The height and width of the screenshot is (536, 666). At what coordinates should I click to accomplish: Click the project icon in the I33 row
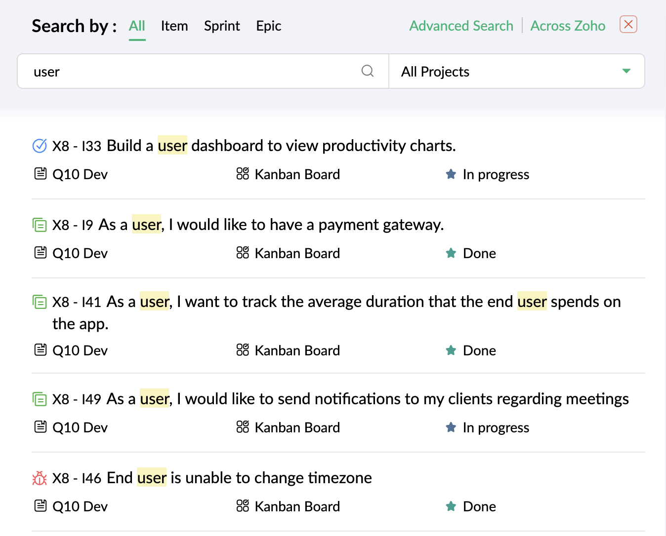click(x=41, y=174)
